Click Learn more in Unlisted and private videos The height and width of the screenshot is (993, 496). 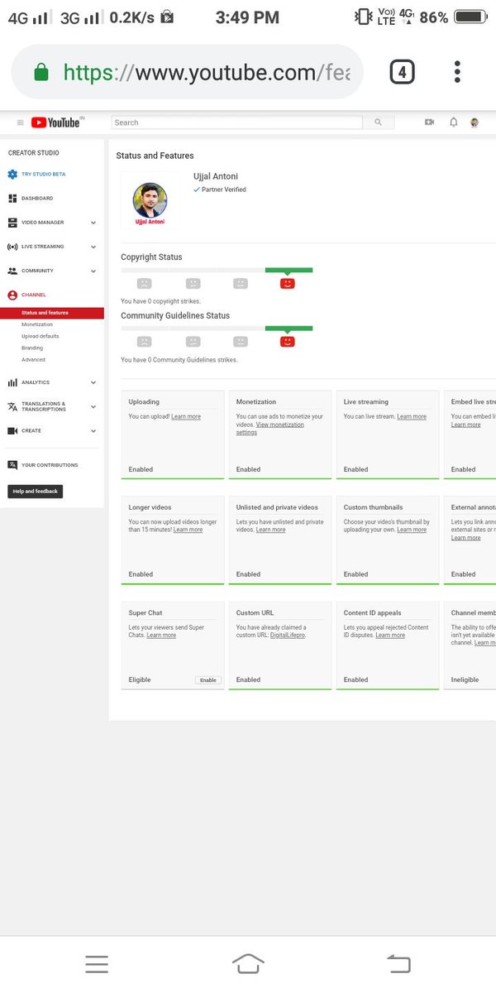click(270, 530)
